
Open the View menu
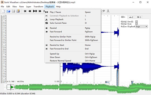coord(15,7)
